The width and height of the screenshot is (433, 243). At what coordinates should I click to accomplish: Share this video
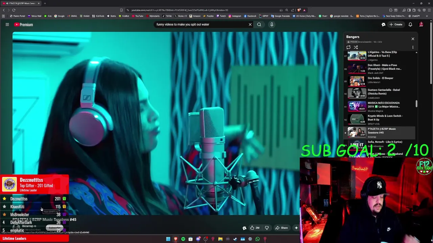coord(281,228)
